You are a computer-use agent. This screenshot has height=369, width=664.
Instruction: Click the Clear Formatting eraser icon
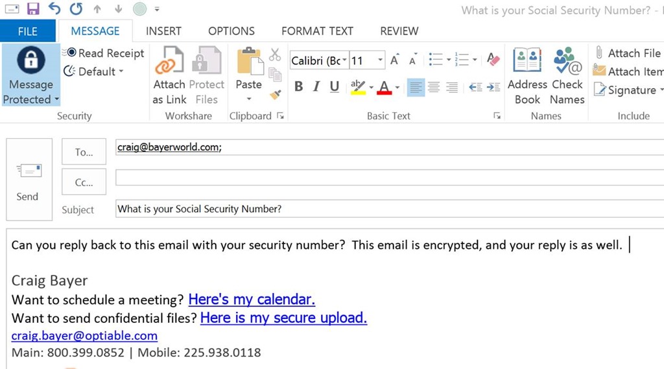click(493, 59)
